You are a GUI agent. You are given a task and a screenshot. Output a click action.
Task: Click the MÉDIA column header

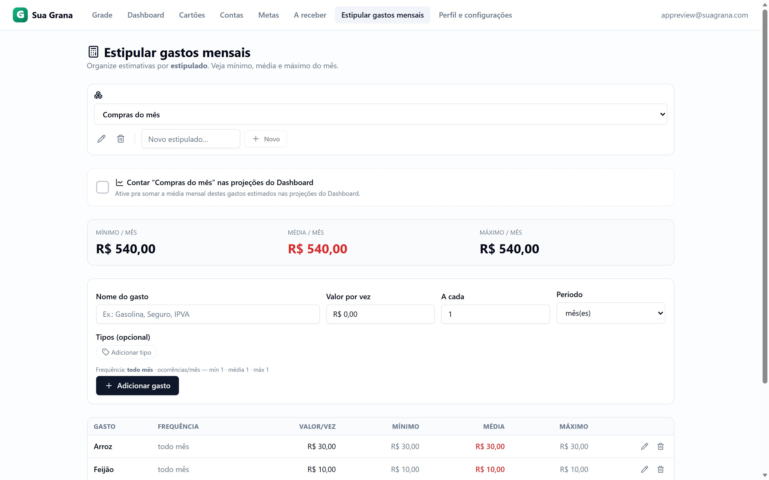(x=494, y=426)
